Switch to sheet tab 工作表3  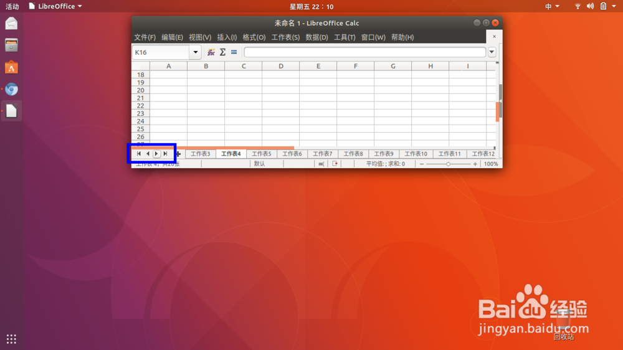[x=200, y=154]
